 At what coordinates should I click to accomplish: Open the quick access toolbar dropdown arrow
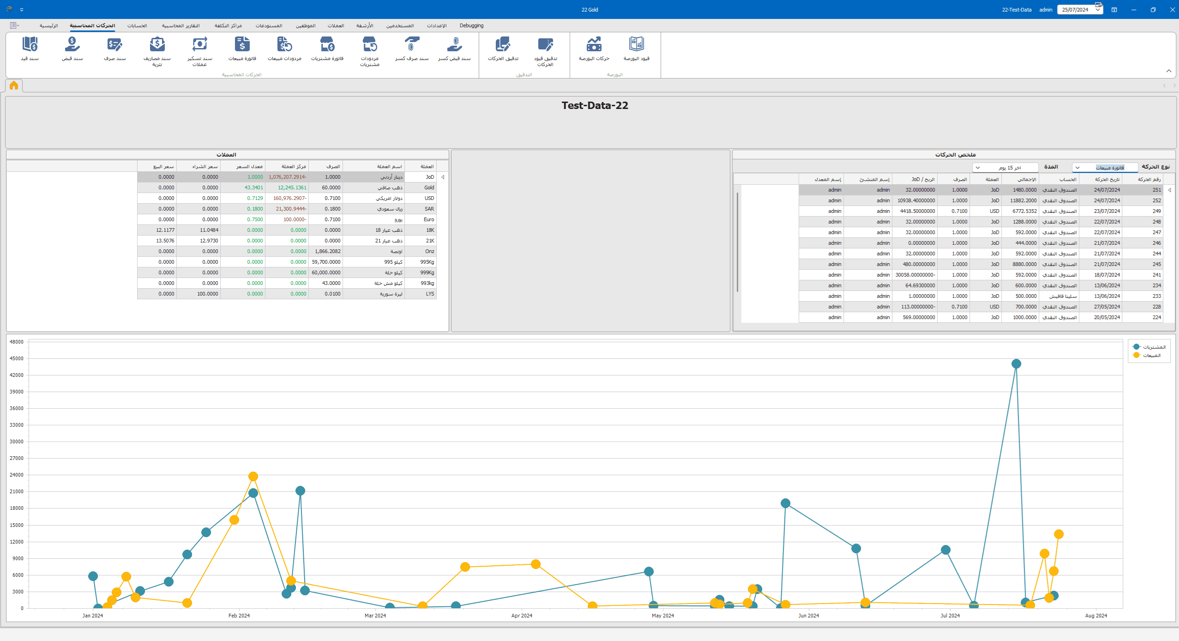click(22, 10)
